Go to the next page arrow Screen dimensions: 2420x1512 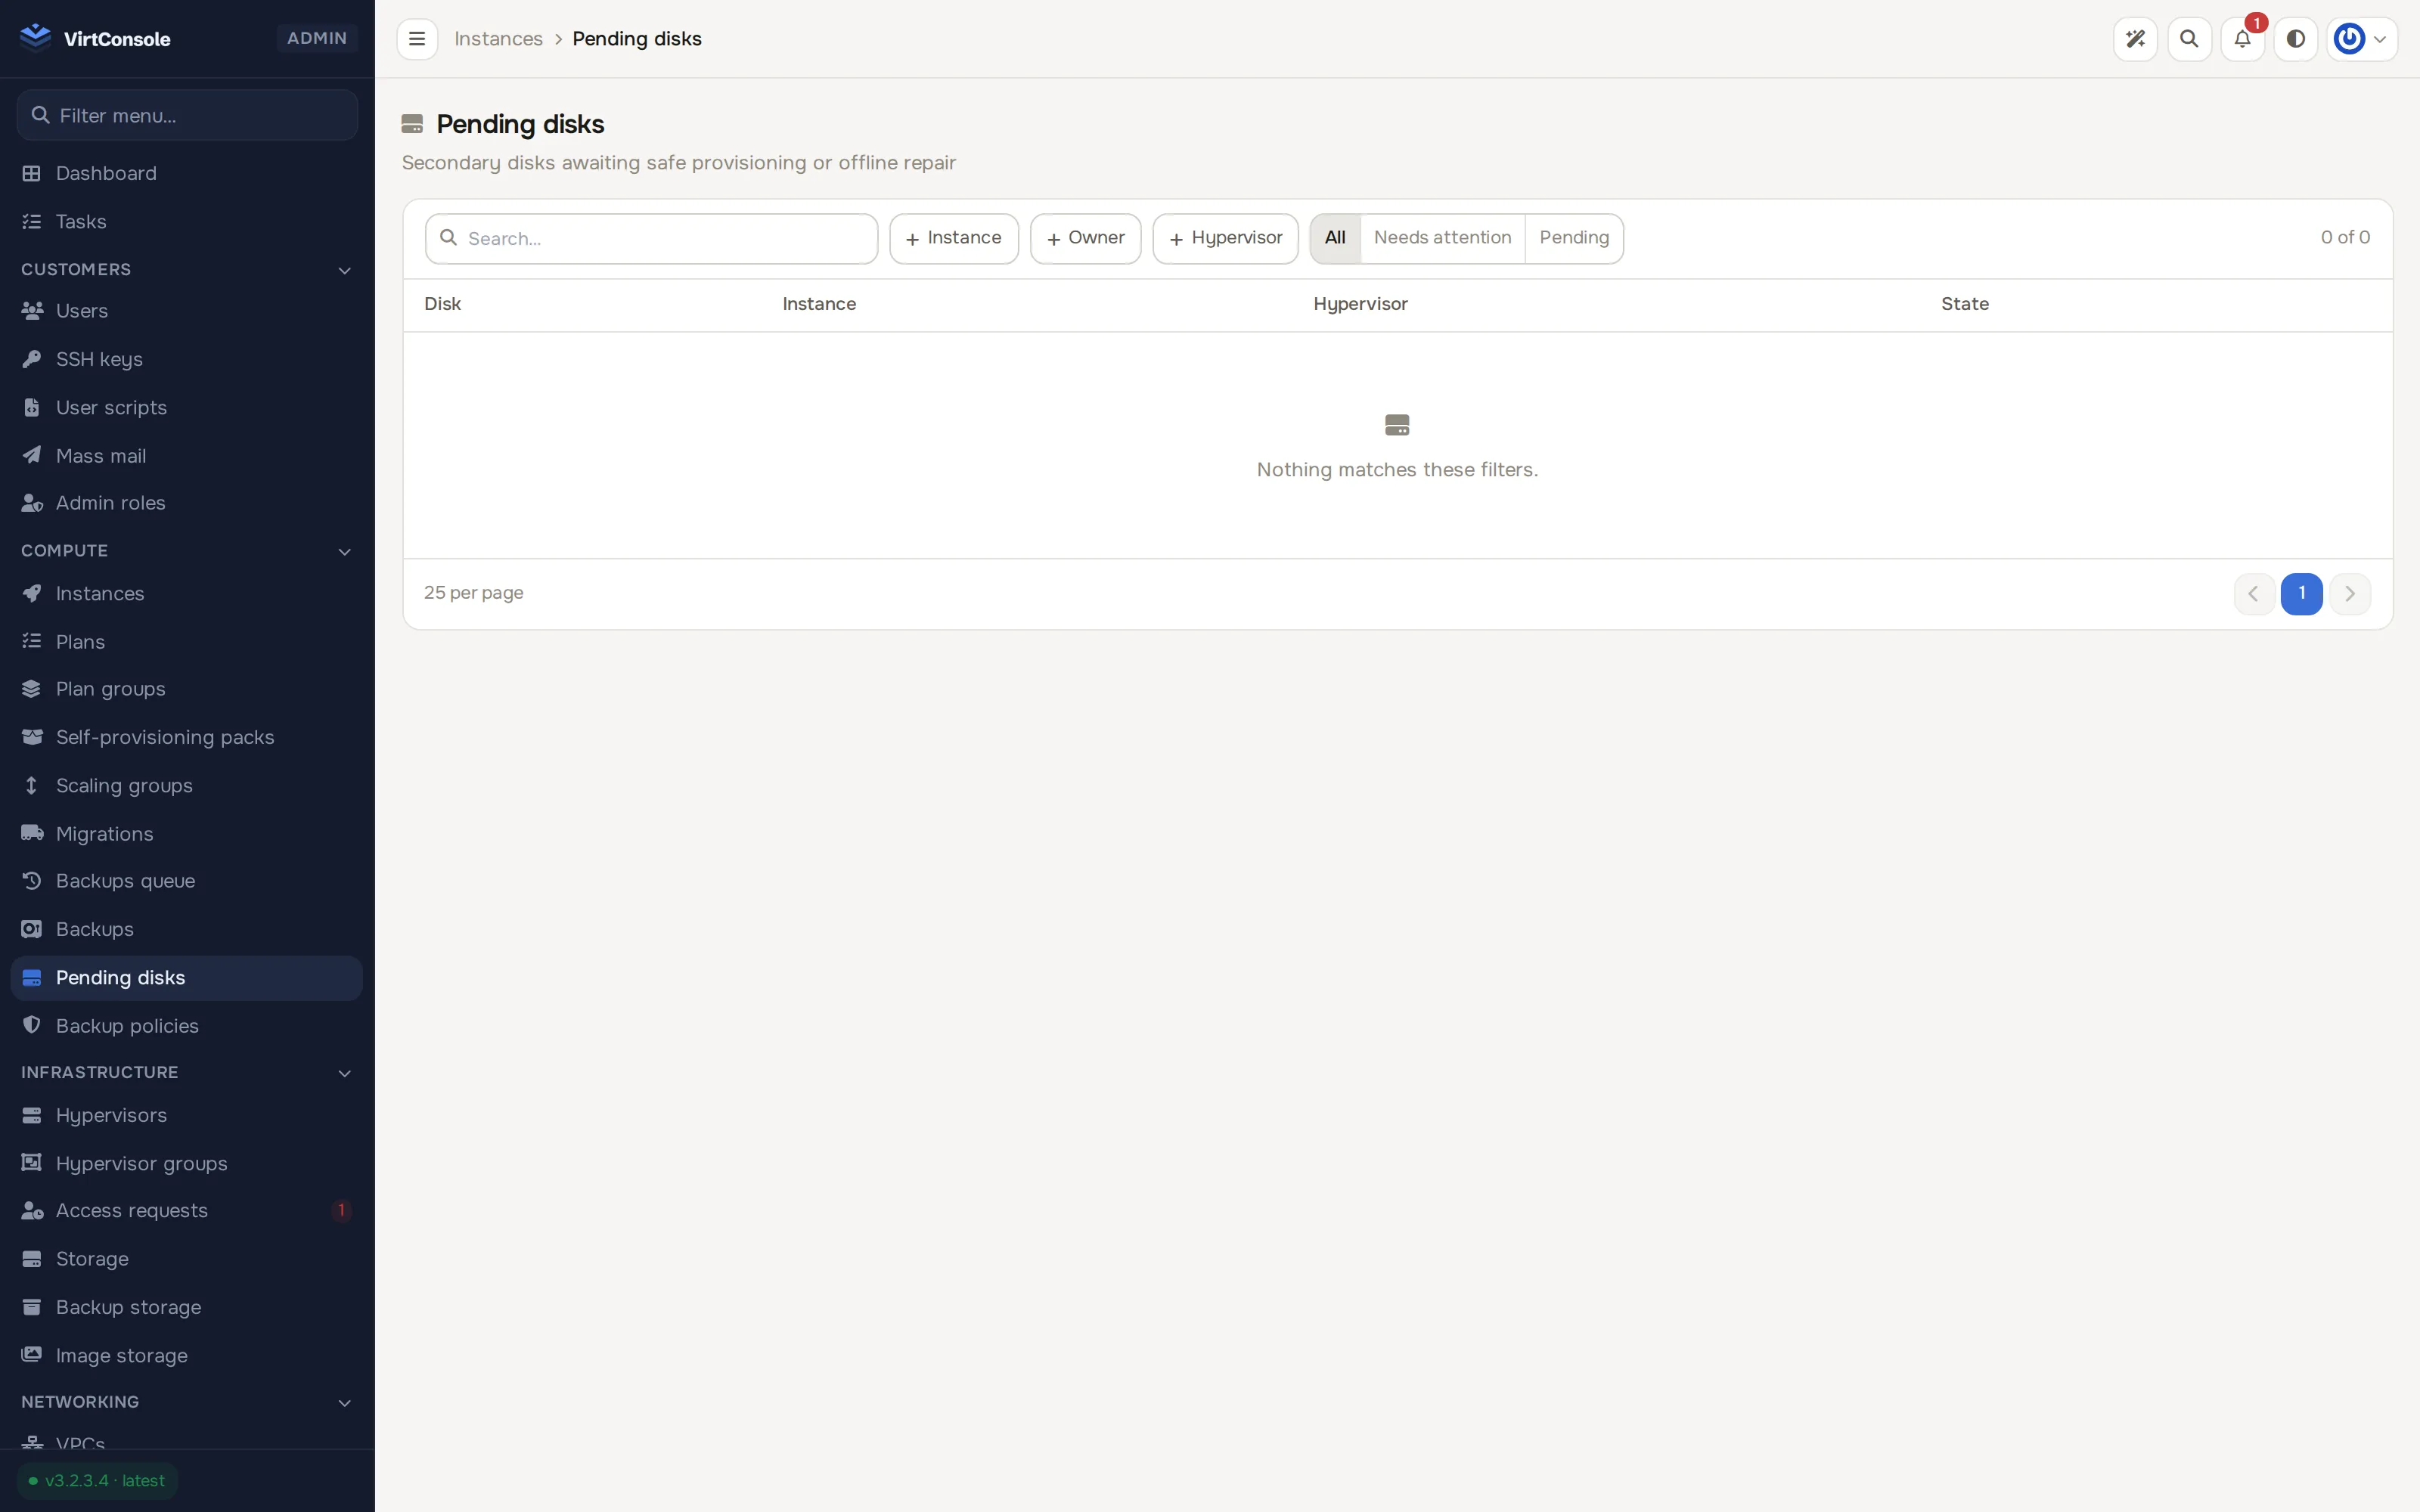point(2349,594)
